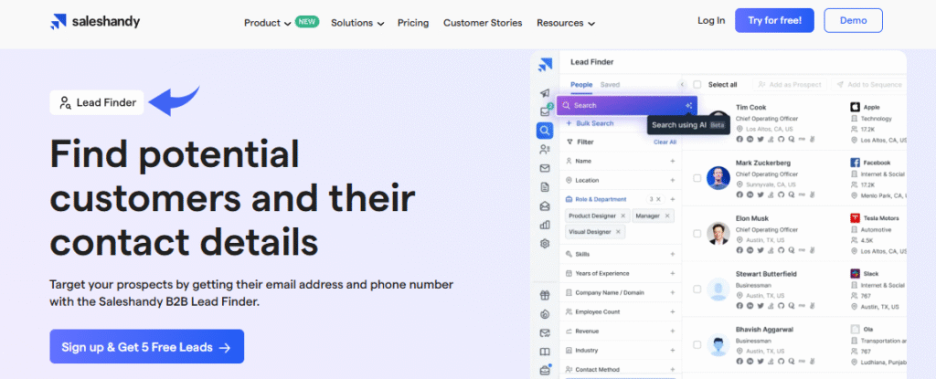Expand the Solutions dropdown

(357, 23)
